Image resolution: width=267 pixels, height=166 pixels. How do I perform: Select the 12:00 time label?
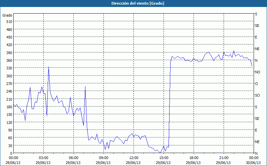point(134,158)
